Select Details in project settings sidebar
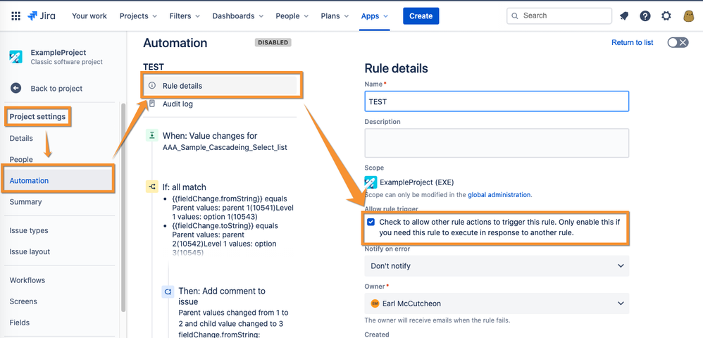The width and height of the screenshot is (703, 338). [x=21, y=138]
